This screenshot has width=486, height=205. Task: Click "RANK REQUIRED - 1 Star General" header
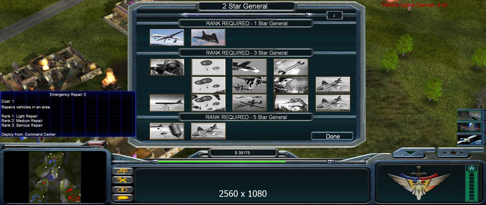(x=246, y=24)
